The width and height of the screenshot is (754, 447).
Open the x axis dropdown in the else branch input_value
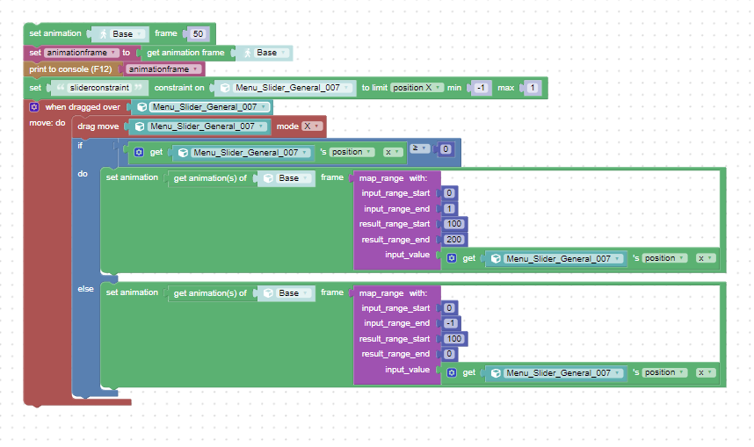pyautogui.click(x=706, y=372)
